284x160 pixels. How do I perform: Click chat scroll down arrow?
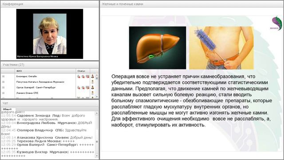[x=97, y=156]
